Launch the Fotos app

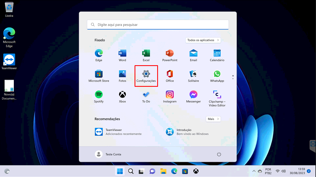tap(122, 76)
